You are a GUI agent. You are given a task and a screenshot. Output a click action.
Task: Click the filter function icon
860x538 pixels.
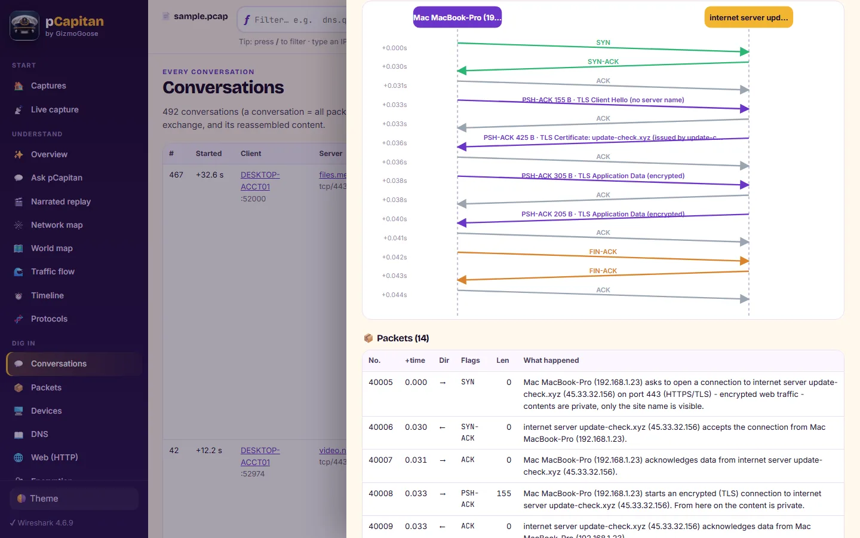[247, 20]
